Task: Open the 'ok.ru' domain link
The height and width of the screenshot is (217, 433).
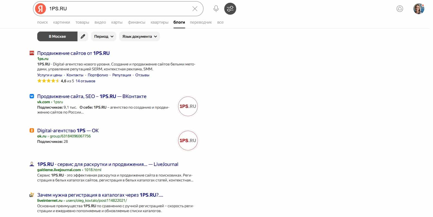Action: click(42, 136)
